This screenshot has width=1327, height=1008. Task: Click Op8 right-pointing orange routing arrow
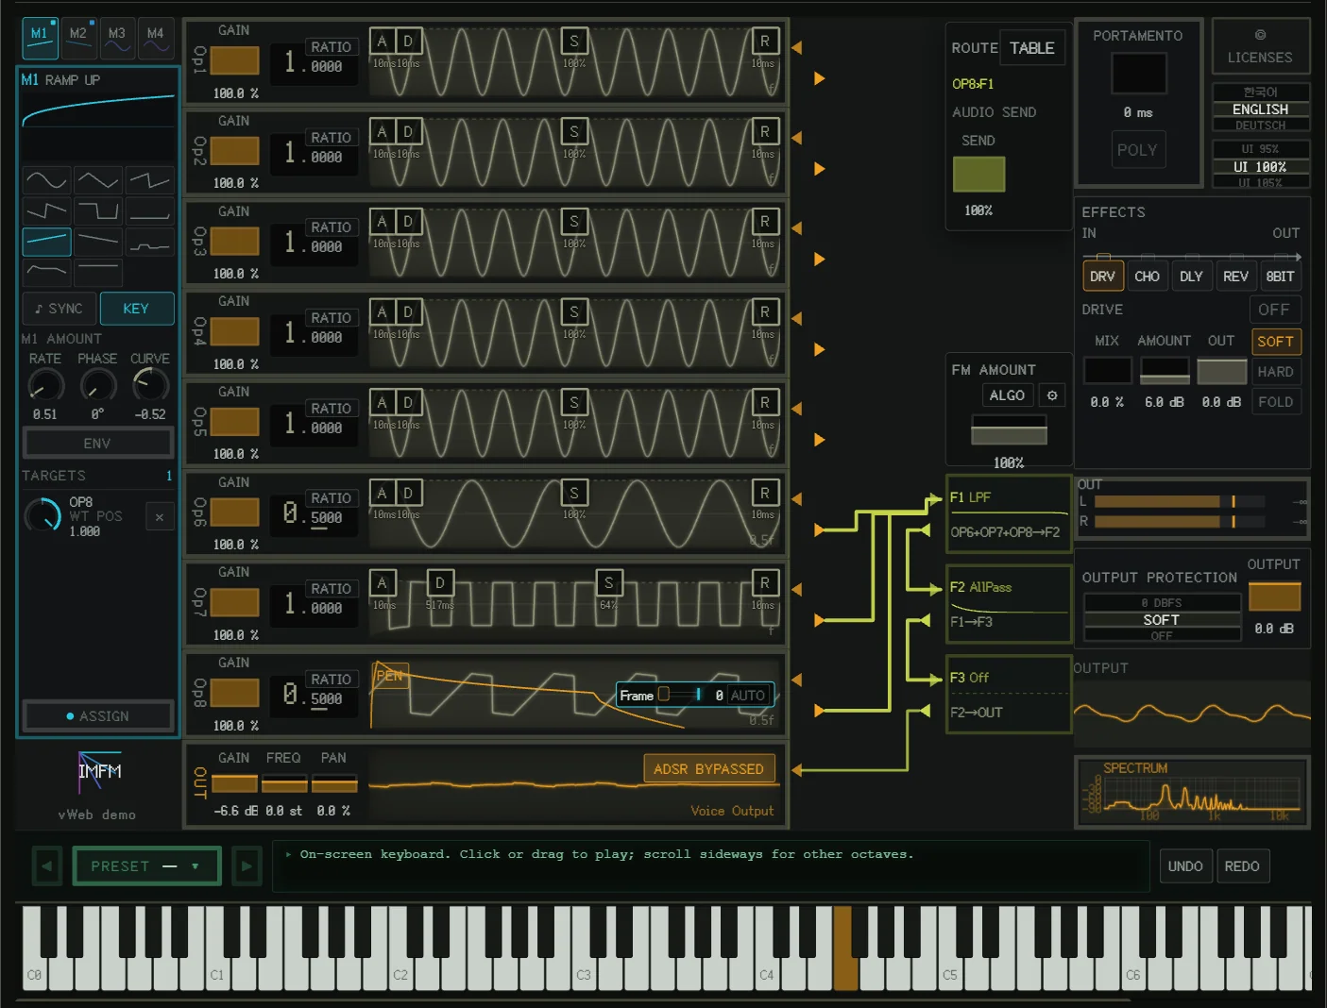819,711
